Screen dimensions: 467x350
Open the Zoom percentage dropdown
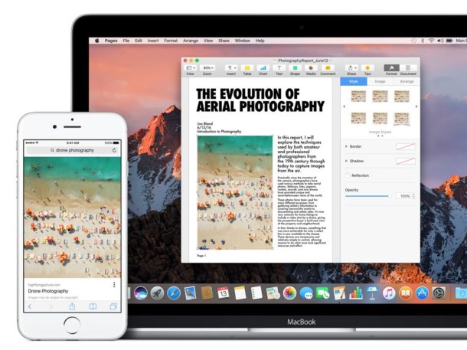pyautogui.click(x=207, y=68)
